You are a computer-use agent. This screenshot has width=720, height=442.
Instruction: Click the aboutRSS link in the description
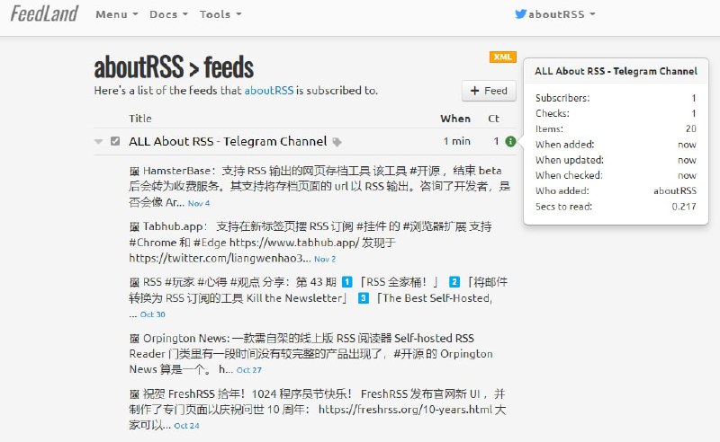pos(269,90)
